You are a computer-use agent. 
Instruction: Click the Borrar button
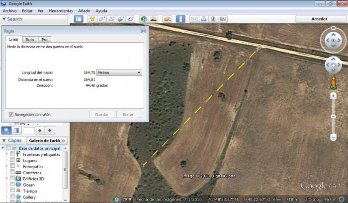128,115
